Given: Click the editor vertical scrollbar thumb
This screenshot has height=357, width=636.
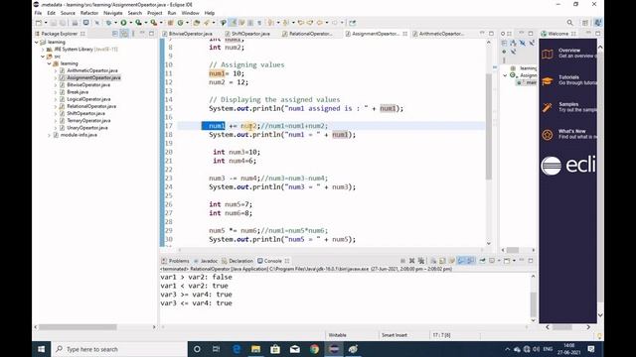Looking at the screenshot, I should [x=489, y=126].
